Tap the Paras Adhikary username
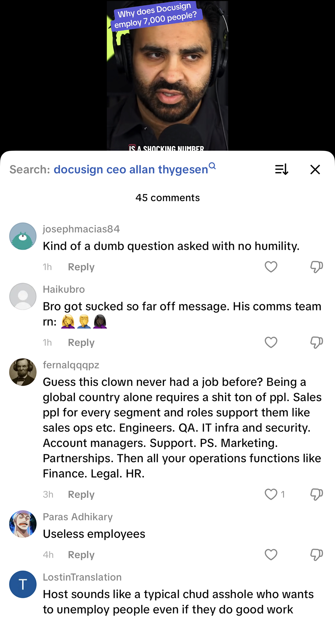The image size is (335, 620). (x=78, y=517)
